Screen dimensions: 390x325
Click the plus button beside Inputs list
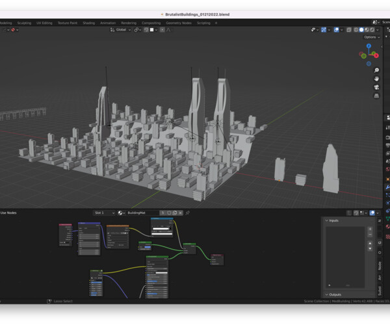coord(370,229)
